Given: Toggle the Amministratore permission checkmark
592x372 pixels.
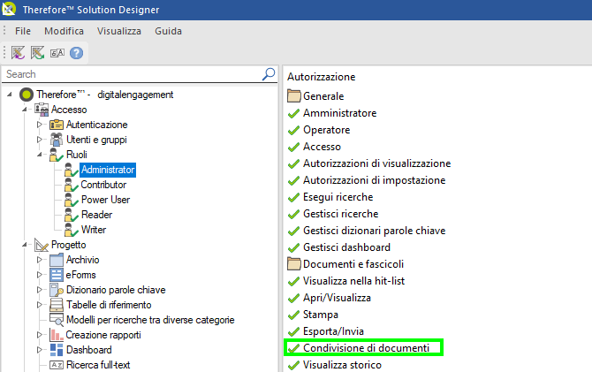Looking at the screenshot, I should pos(293,113).
